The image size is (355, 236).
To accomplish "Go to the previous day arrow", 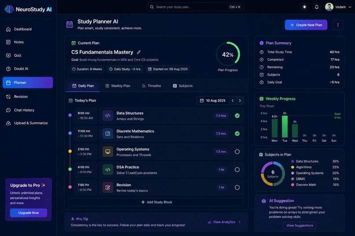I will point(233,101).
